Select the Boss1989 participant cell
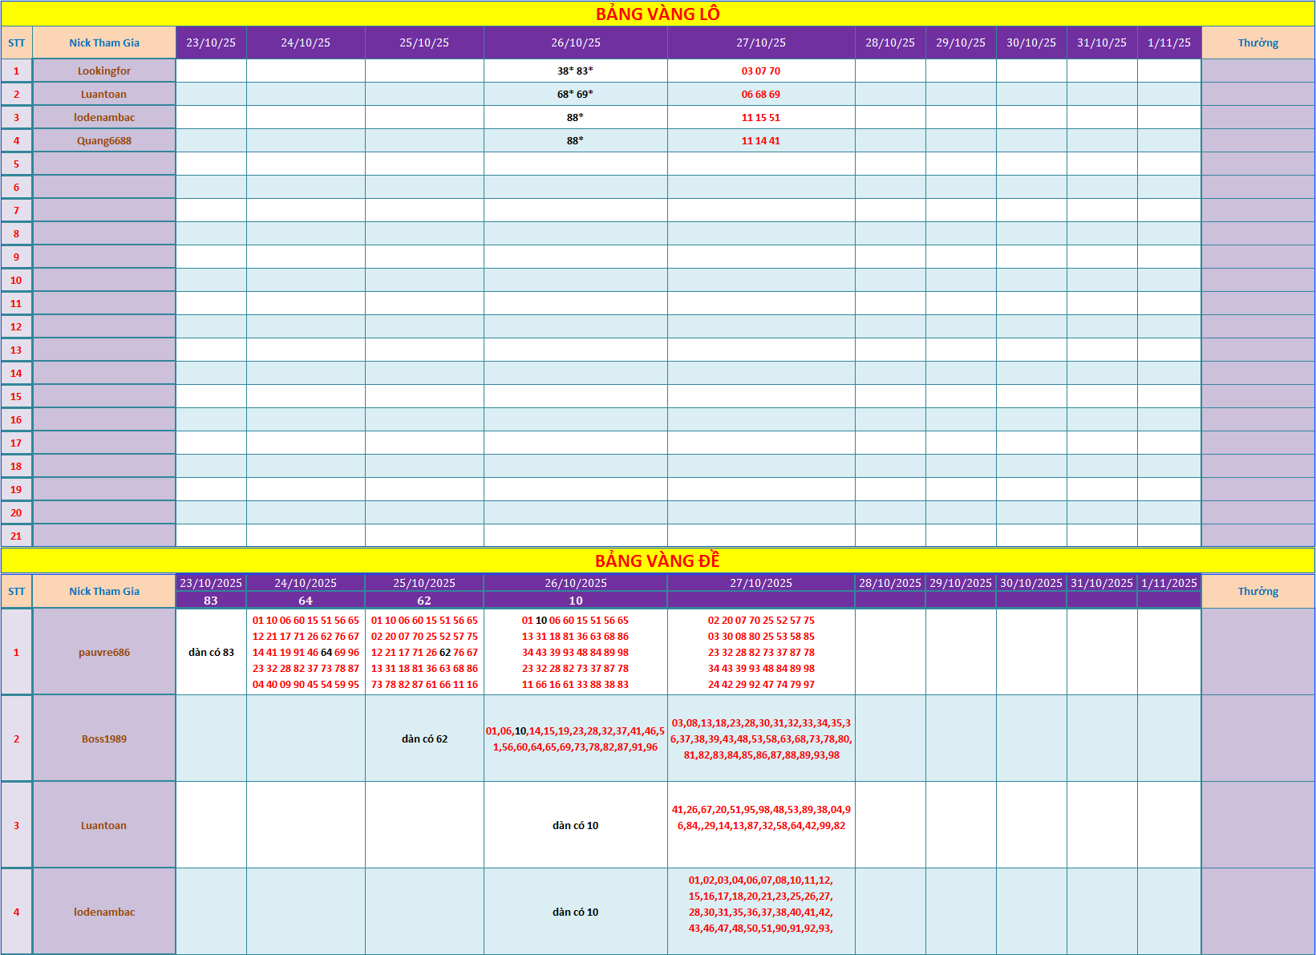The image size is (1316, 955). 104,739
